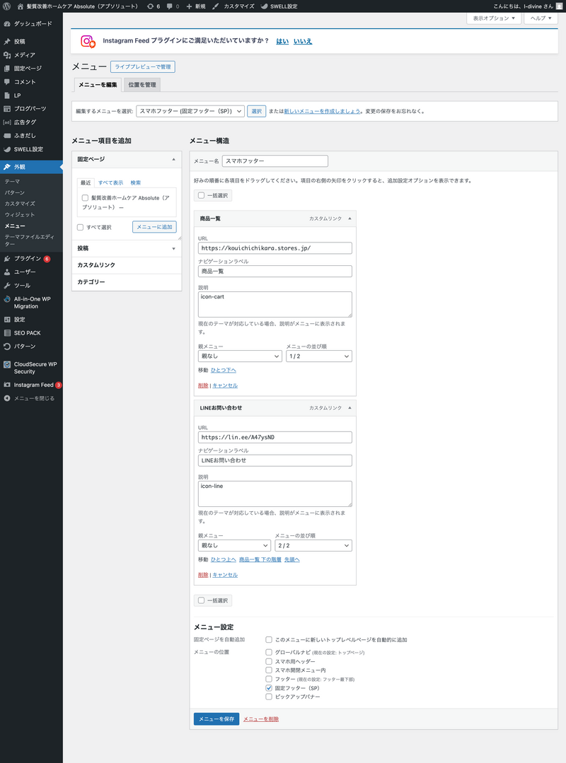Screen dimensions: 566x763
Task: Click the メニュー名 text field
Action: 275,161
